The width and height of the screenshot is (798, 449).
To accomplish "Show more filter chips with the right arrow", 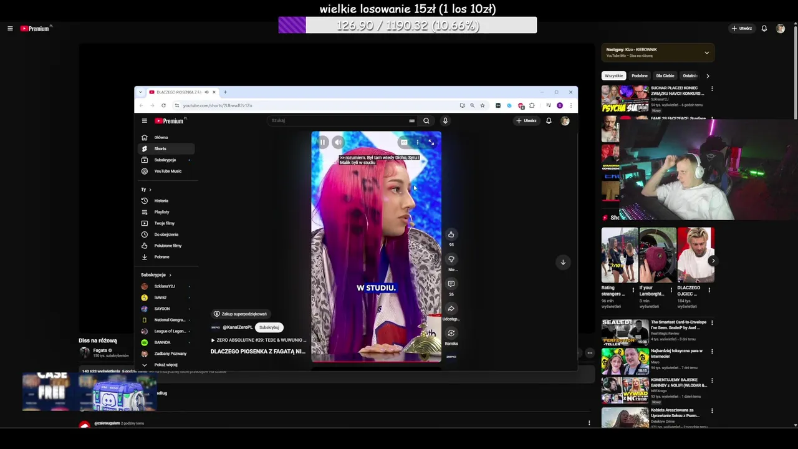I will pos(708,76).
